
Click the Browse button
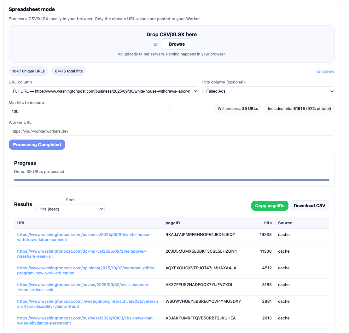click(177, 44)
